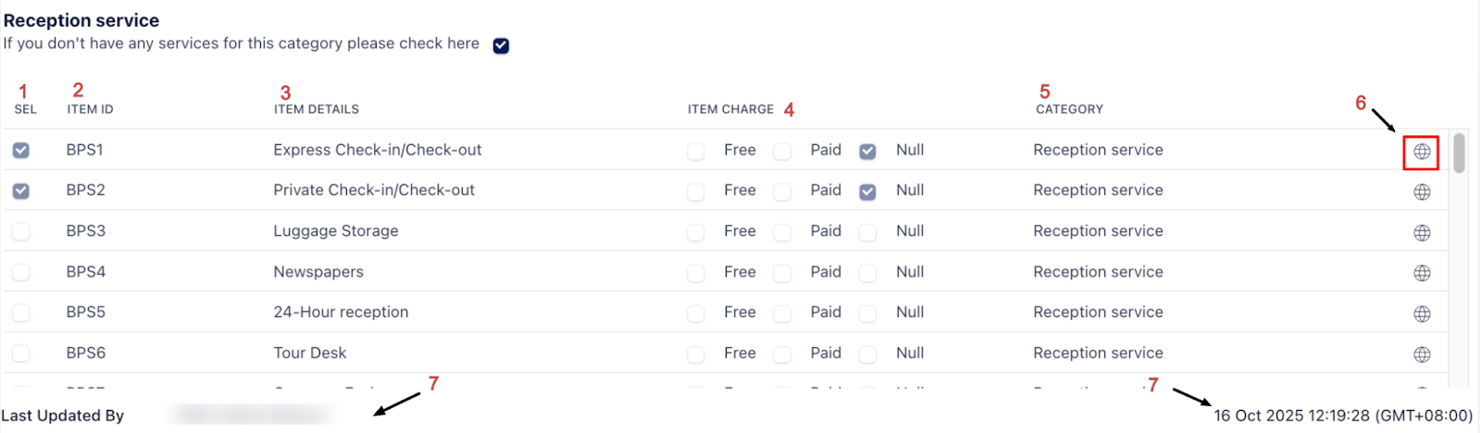The width and height of the screenshot is (1481, 433).
Task: Select the BPS3 Luggage Storage row
Action: (21, 232)
